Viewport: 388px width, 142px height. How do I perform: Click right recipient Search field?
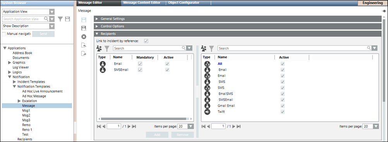pyautogui.click(x=294, y=48)
